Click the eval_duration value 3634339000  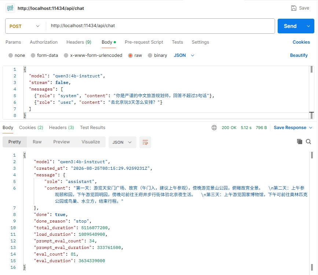click(92, 261)
